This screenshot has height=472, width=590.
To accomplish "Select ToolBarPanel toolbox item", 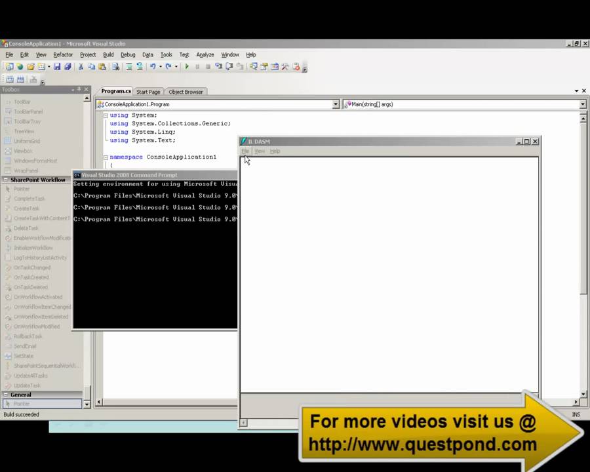I will 28,112.
